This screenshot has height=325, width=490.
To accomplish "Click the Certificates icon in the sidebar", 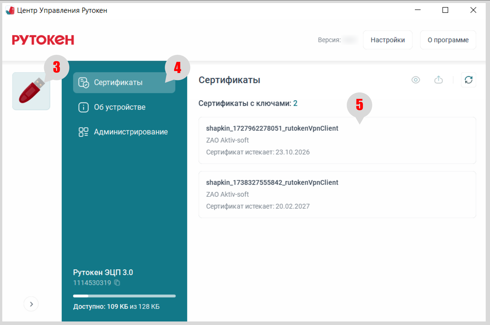I will tap(83, 83).
